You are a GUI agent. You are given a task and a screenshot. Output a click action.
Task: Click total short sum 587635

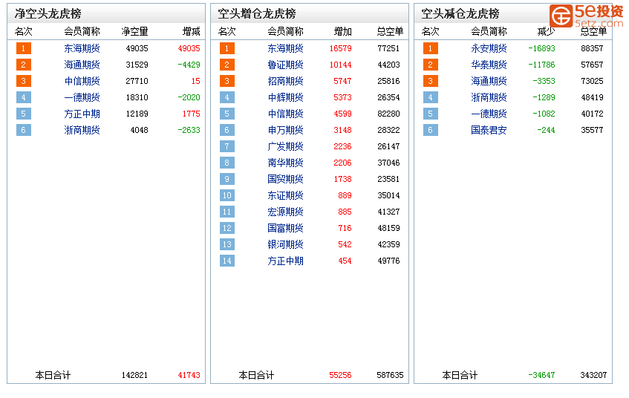(391, 375)
